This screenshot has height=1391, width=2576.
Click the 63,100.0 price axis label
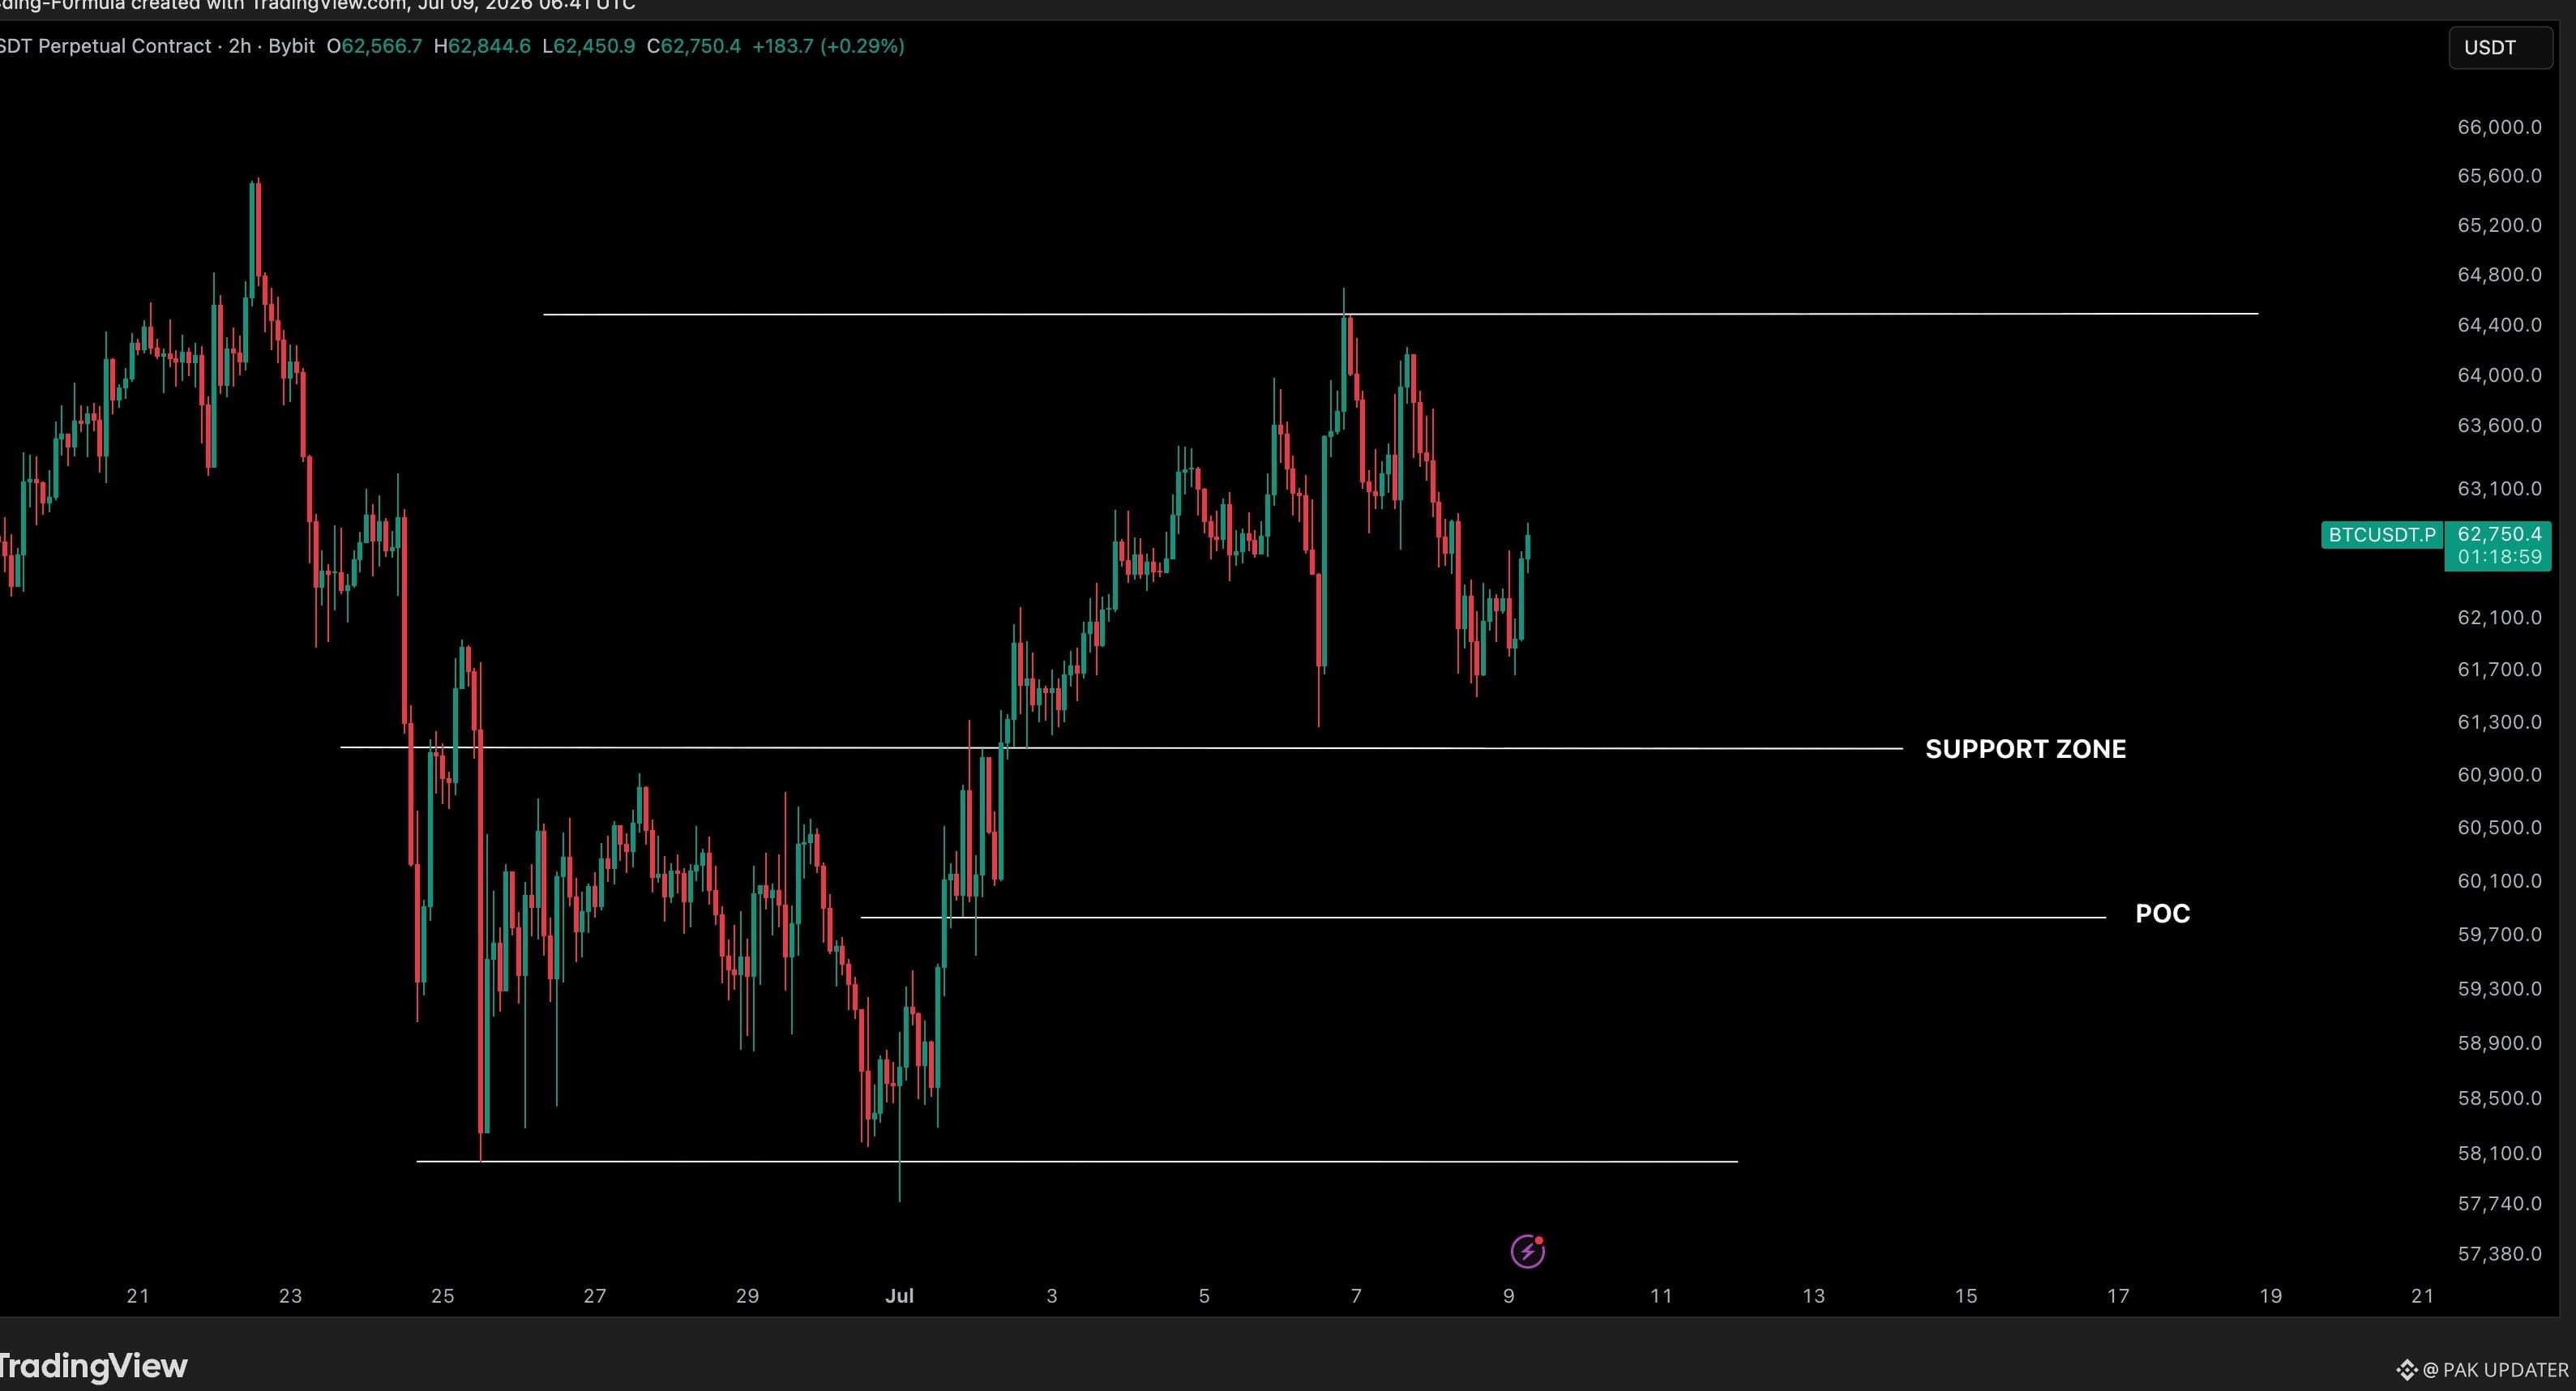coord(2499,489)
